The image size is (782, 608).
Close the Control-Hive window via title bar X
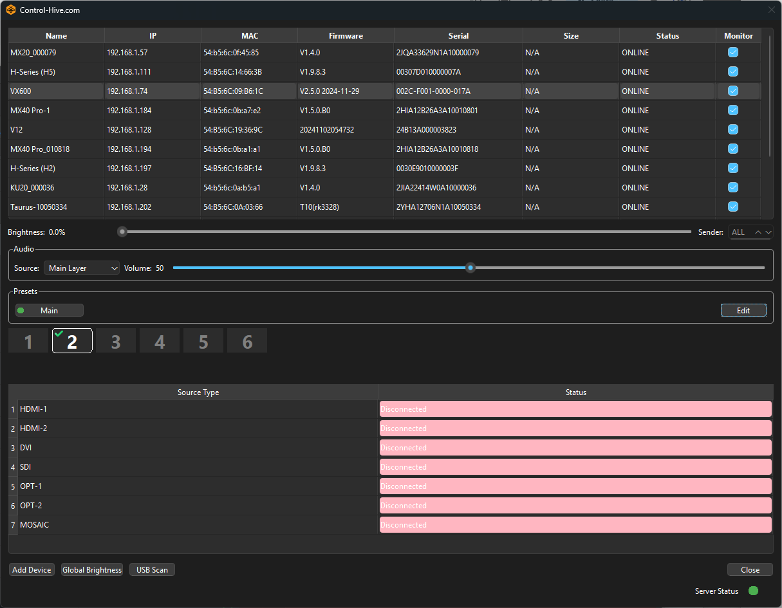coord(772,10)
